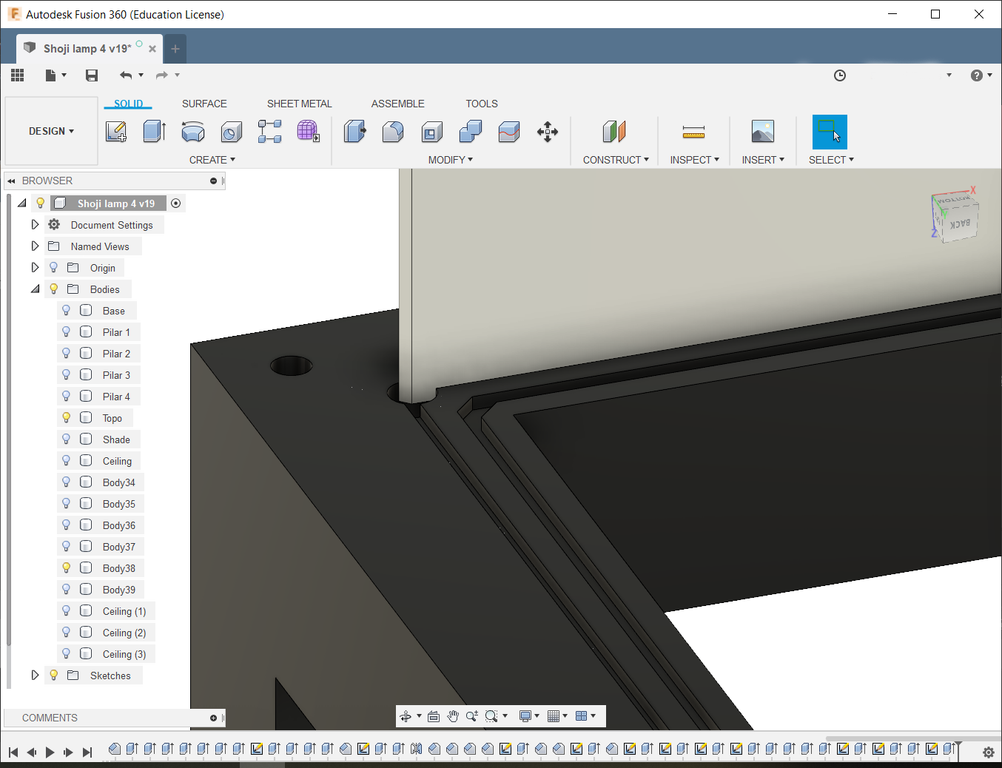Open timeline settings gear

[x=989, y=752]
